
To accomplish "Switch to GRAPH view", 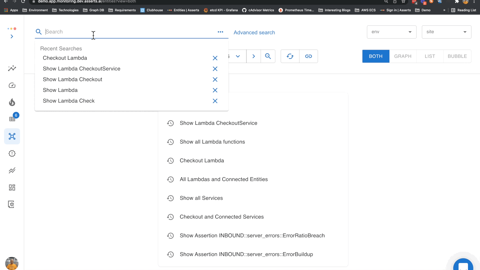I will [x=403, y=56].
